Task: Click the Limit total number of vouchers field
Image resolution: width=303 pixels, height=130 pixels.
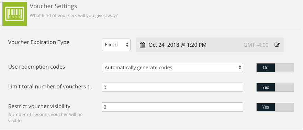Action: [x=172, y=87]
